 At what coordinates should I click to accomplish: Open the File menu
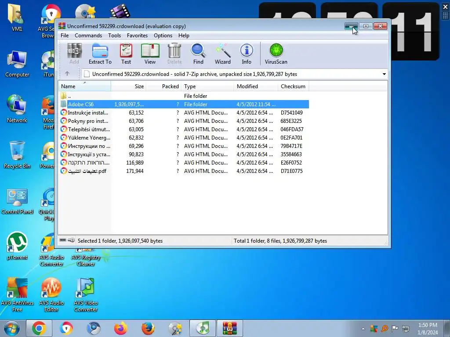65,36
